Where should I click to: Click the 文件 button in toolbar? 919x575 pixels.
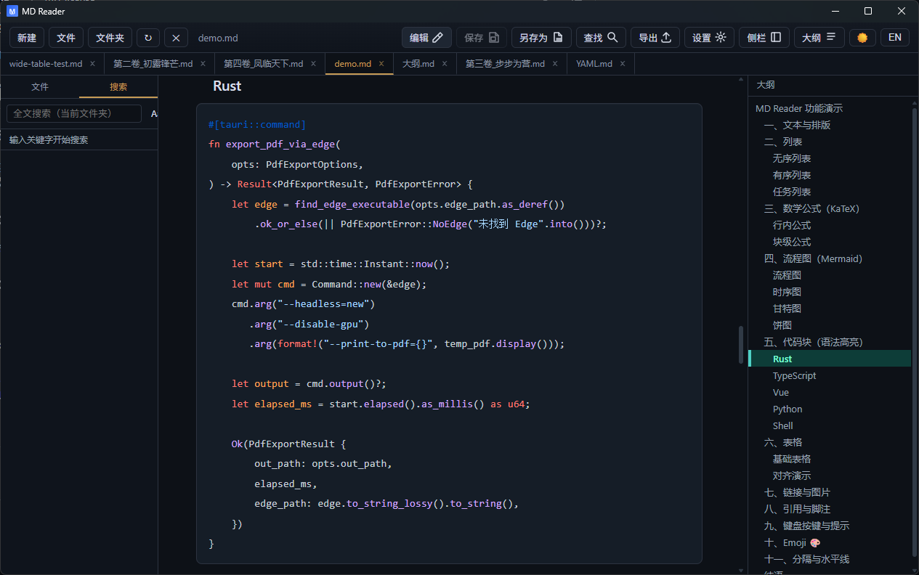[x=66, y=38]
